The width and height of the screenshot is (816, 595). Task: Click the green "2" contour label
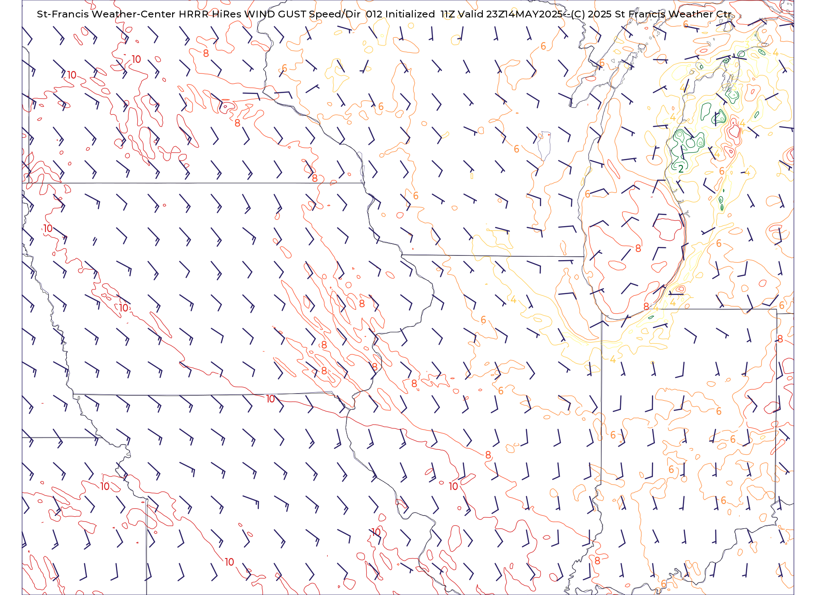pyautogui.click(x=681, y=169)
